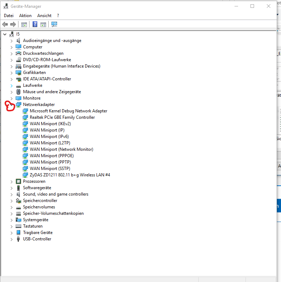Click the Audioeingänge speaker icon
The width and height of the screenshot is (281, 282).
[18, 41]
